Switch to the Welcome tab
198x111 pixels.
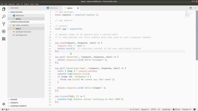point(54,8)
